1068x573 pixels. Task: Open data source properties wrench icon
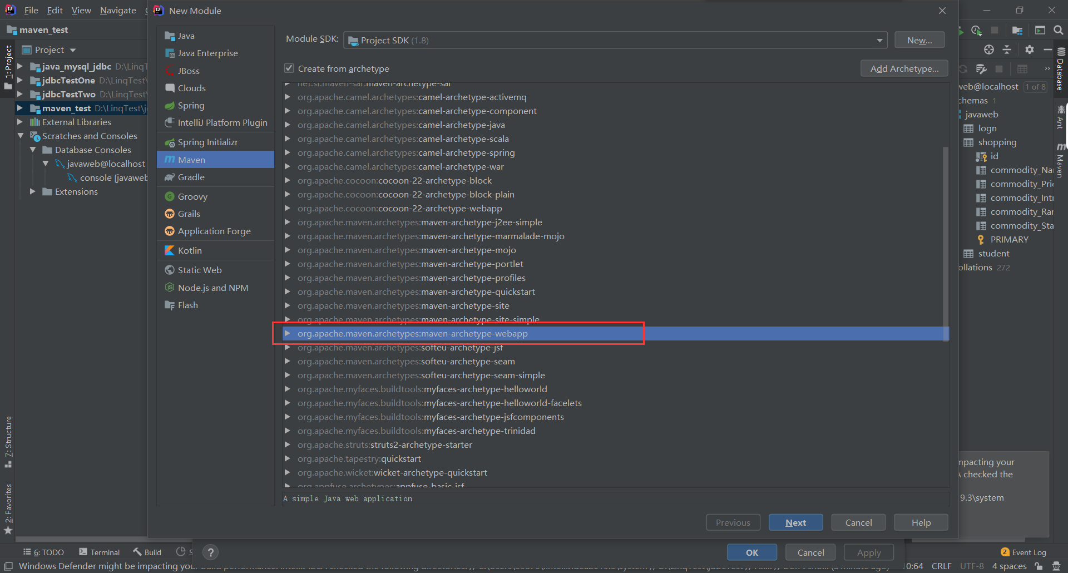point(981,69)
